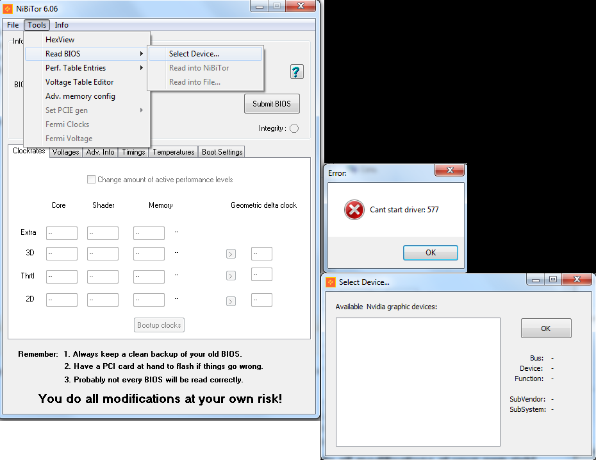The image size is (596, 460).
Task: Close the Select Device window
Action: [577, 279]
